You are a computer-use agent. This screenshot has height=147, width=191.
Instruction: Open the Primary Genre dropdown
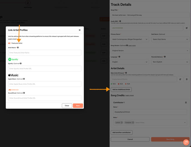[x=130, y=39]
